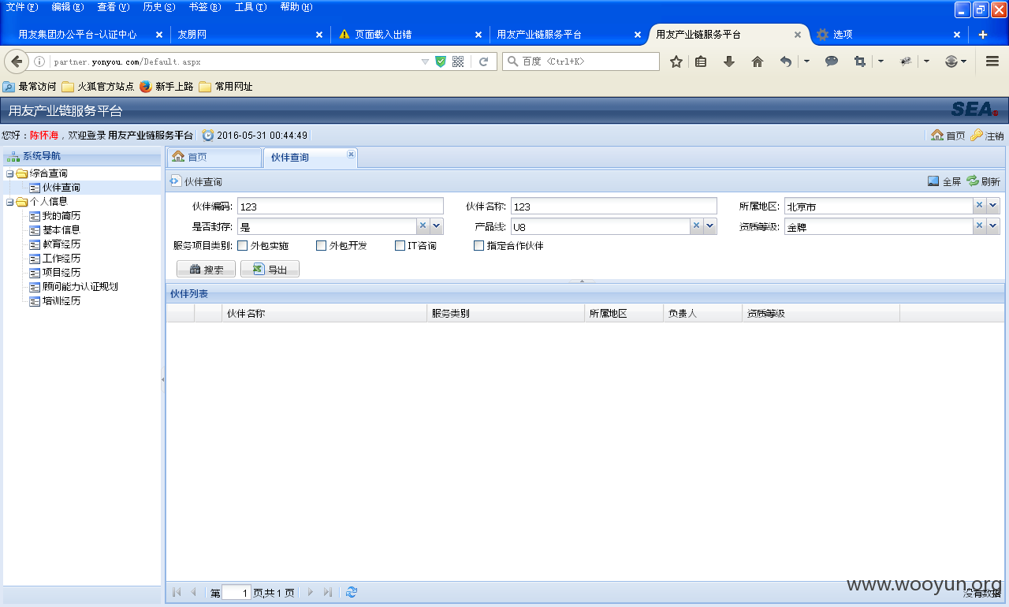
Task: Collapse the 综合查询 tree node
Action: coord(9,173)
